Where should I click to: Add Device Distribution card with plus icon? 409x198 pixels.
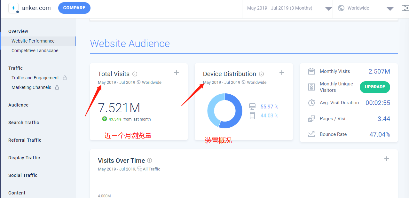click(281, 73)
